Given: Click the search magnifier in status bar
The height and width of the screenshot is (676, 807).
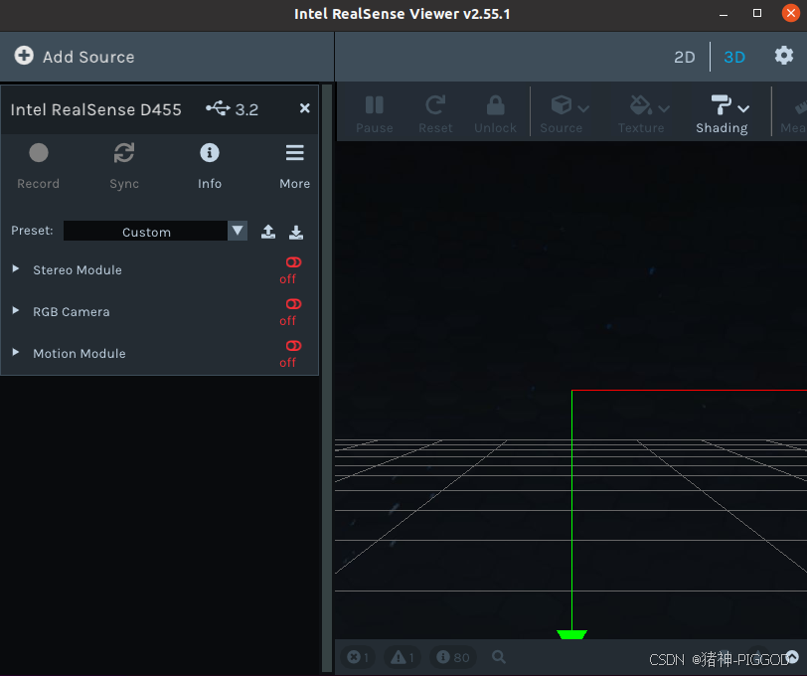Looking at the screenshot, I should [498, 656].
